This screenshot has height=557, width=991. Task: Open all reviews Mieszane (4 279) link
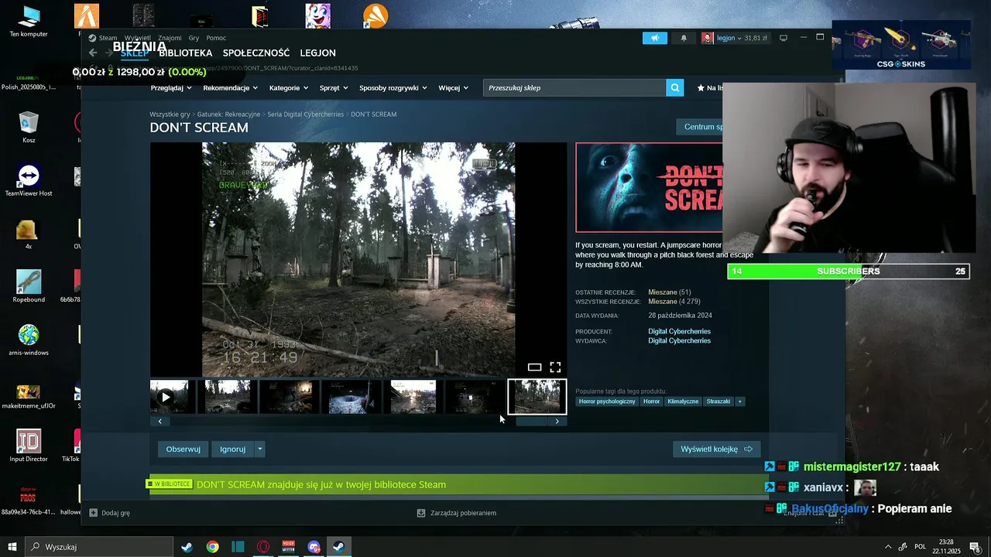[674, 302]
